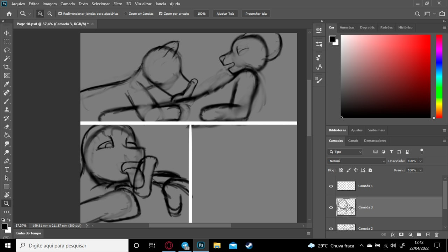The image size is (448, 252).
Task: Select the Lasso tool
Action: click(x=6, y=50)
